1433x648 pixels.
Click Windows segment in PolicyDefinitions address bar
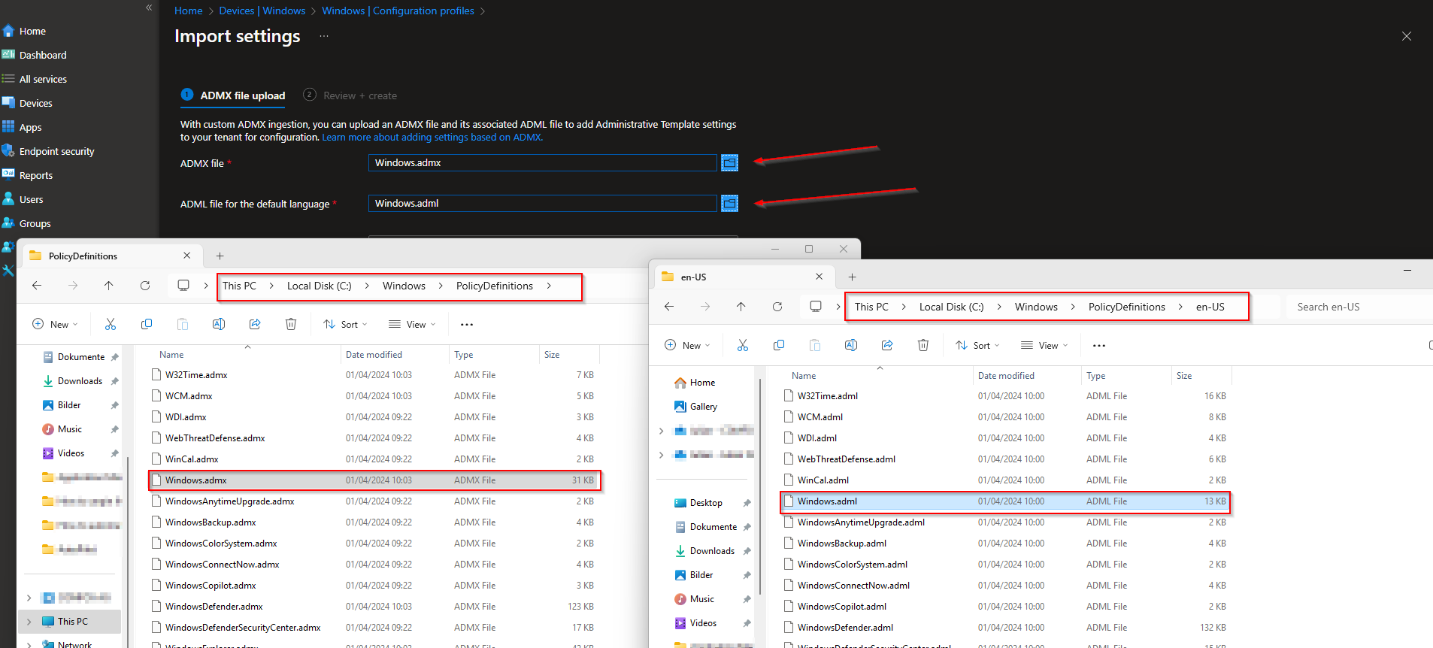[404, 286]
